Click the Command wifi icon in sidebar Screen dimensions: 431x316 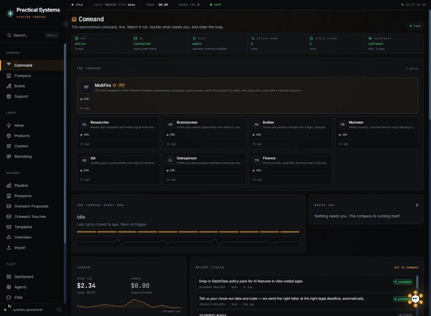[x=9, y=65]
